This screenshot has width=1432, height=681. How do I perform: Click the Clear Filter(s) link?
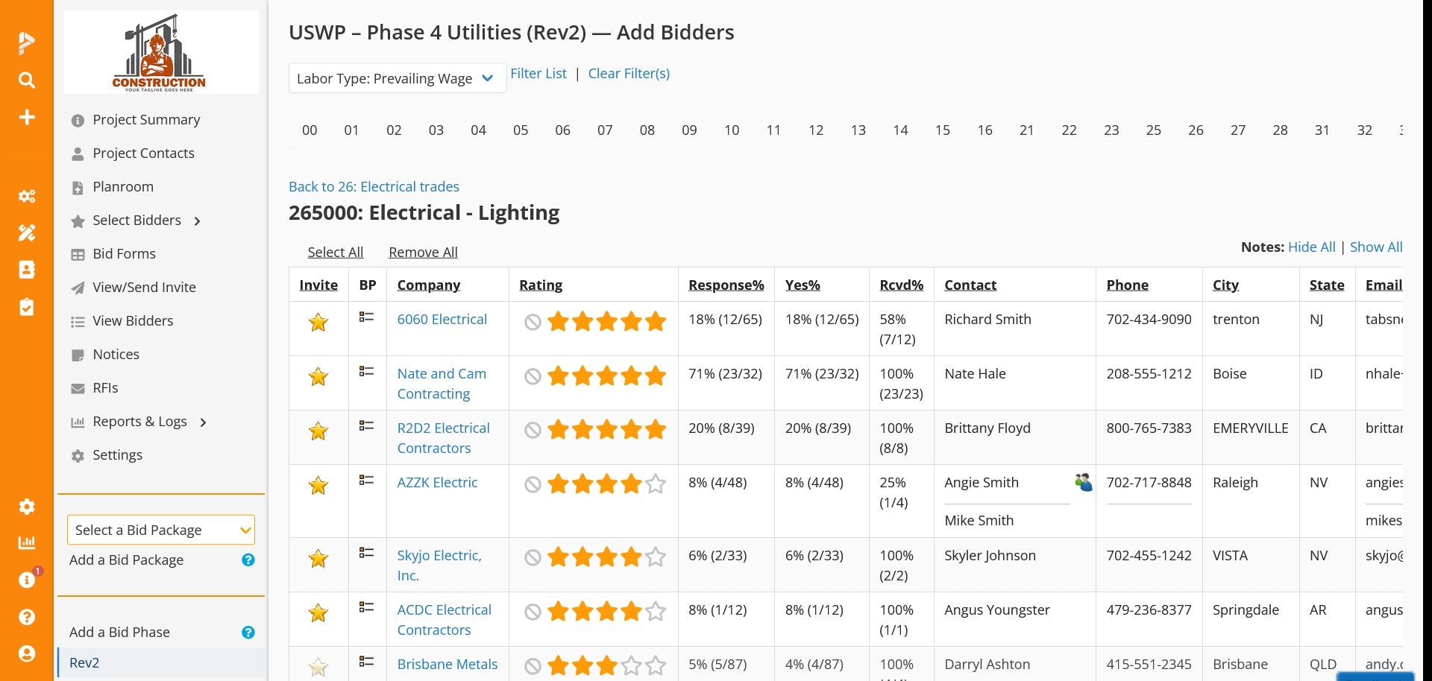tap(629, 74)
